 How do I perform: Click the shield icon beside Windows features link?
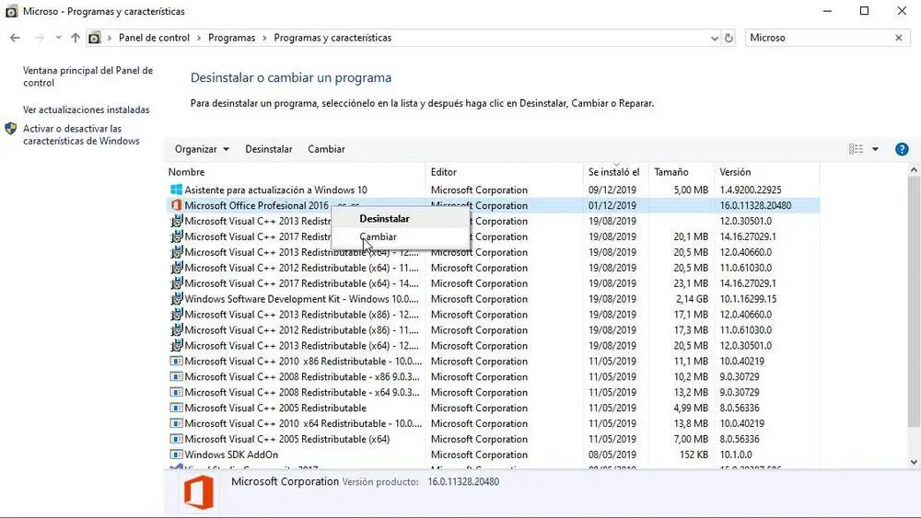10,129
